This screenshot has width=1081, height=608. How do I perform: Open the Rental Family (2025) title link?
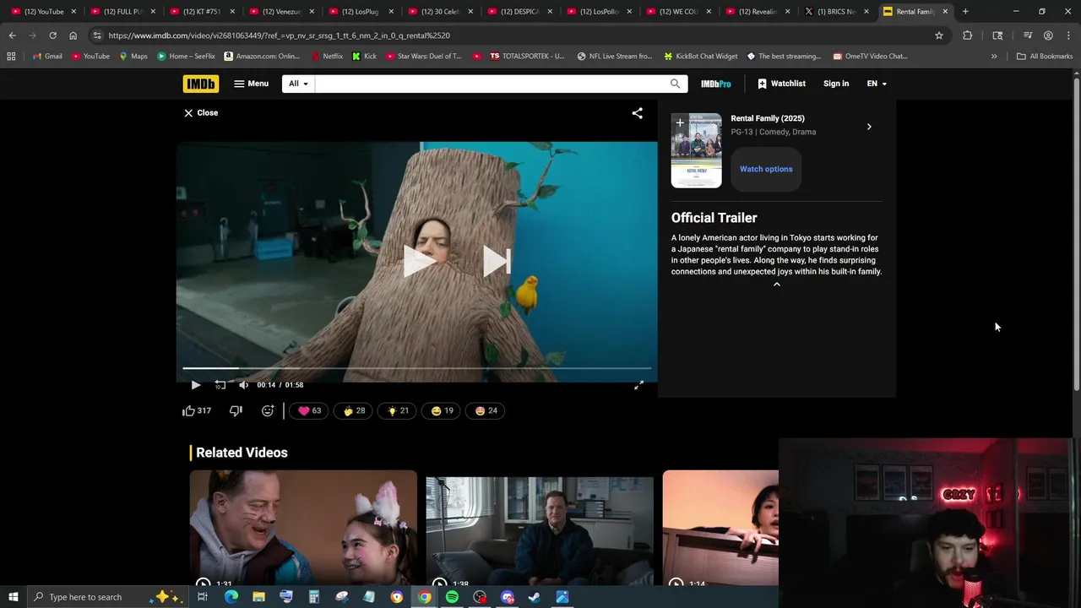click(768, 118)
